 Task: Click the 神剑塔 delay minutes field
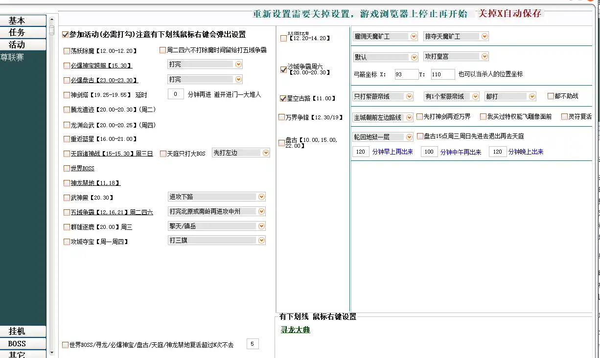(x=176, y=94)
